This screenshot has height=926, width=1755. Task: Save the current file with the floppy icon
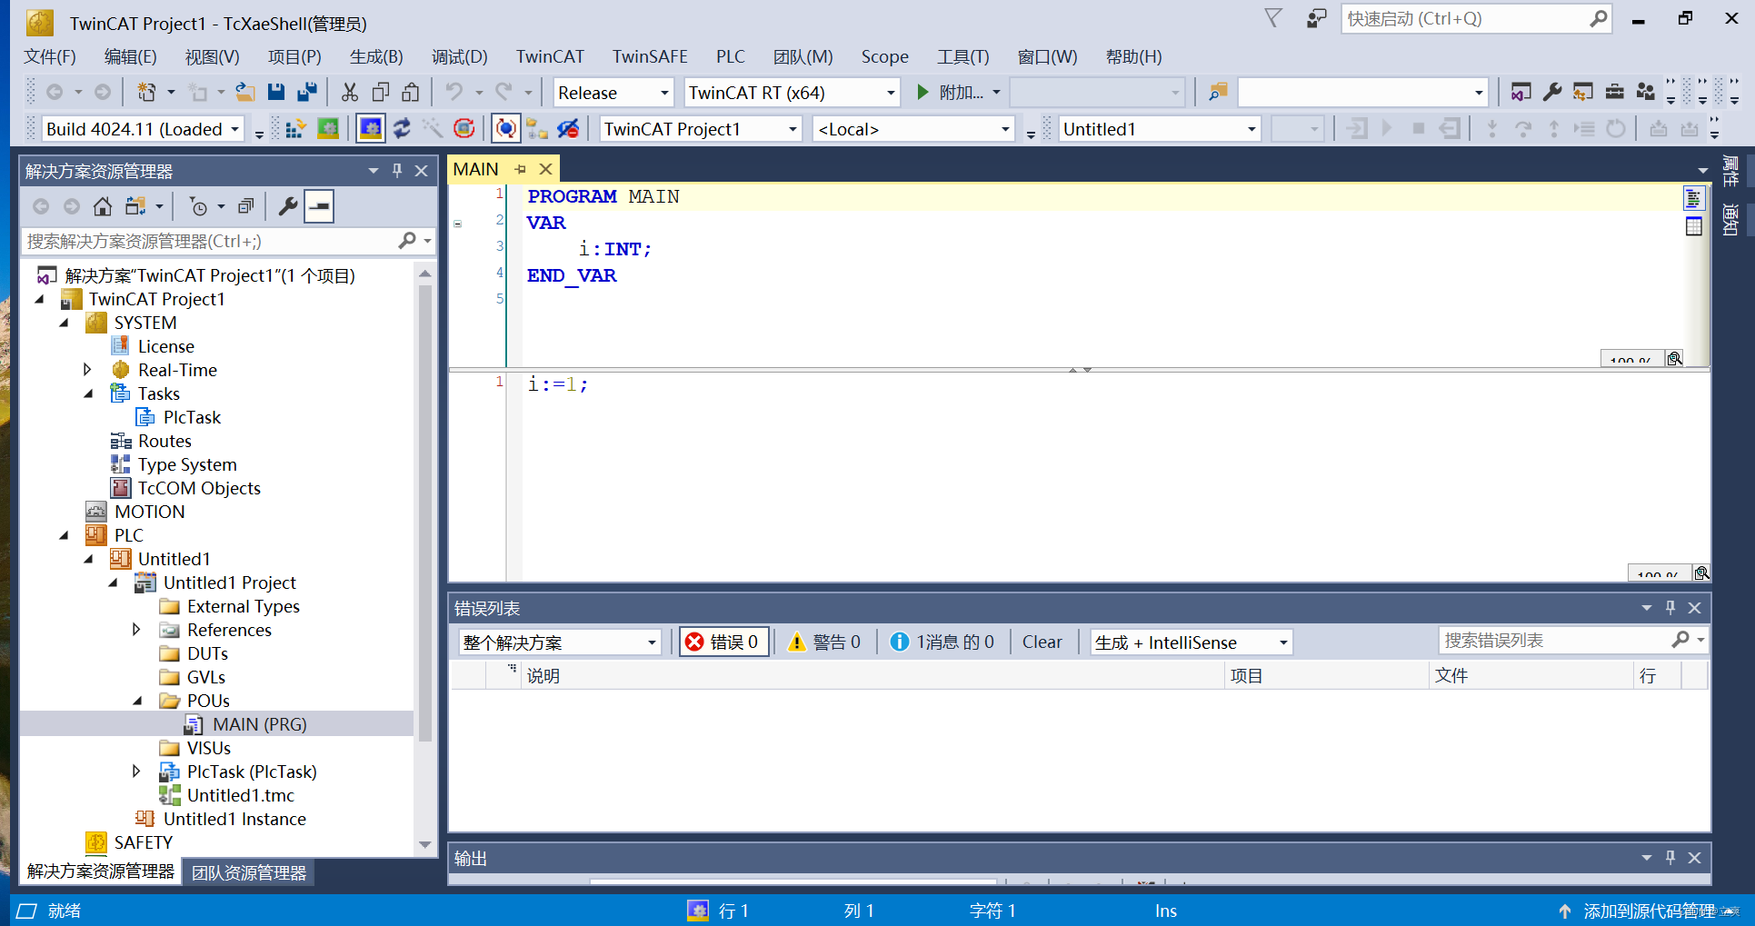276,92
